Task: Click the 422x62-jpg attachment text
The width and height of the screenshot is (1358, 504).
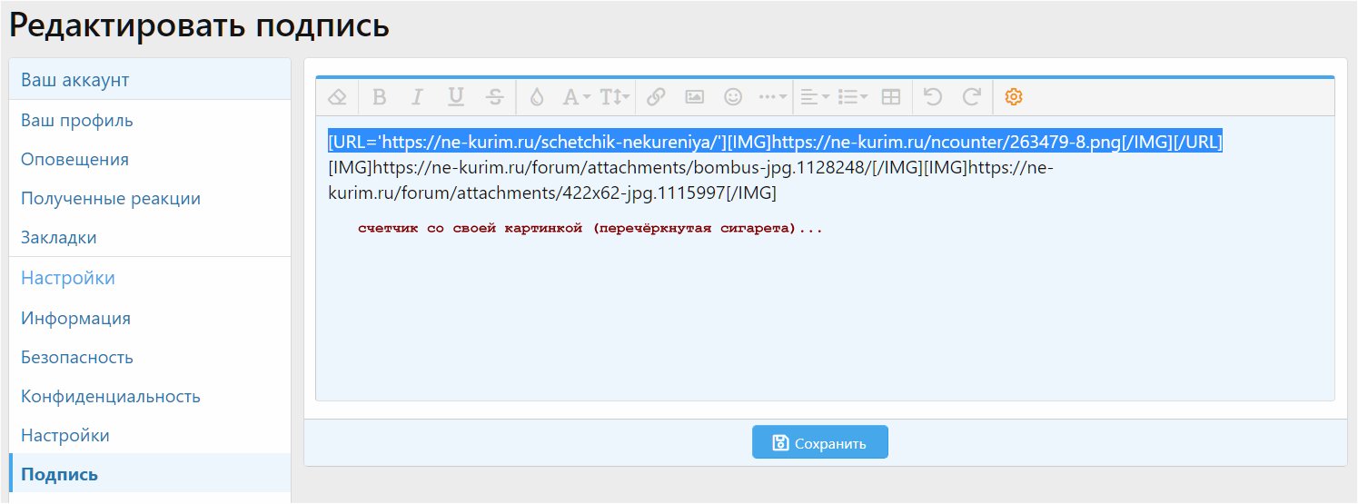Action: point(551,193)
